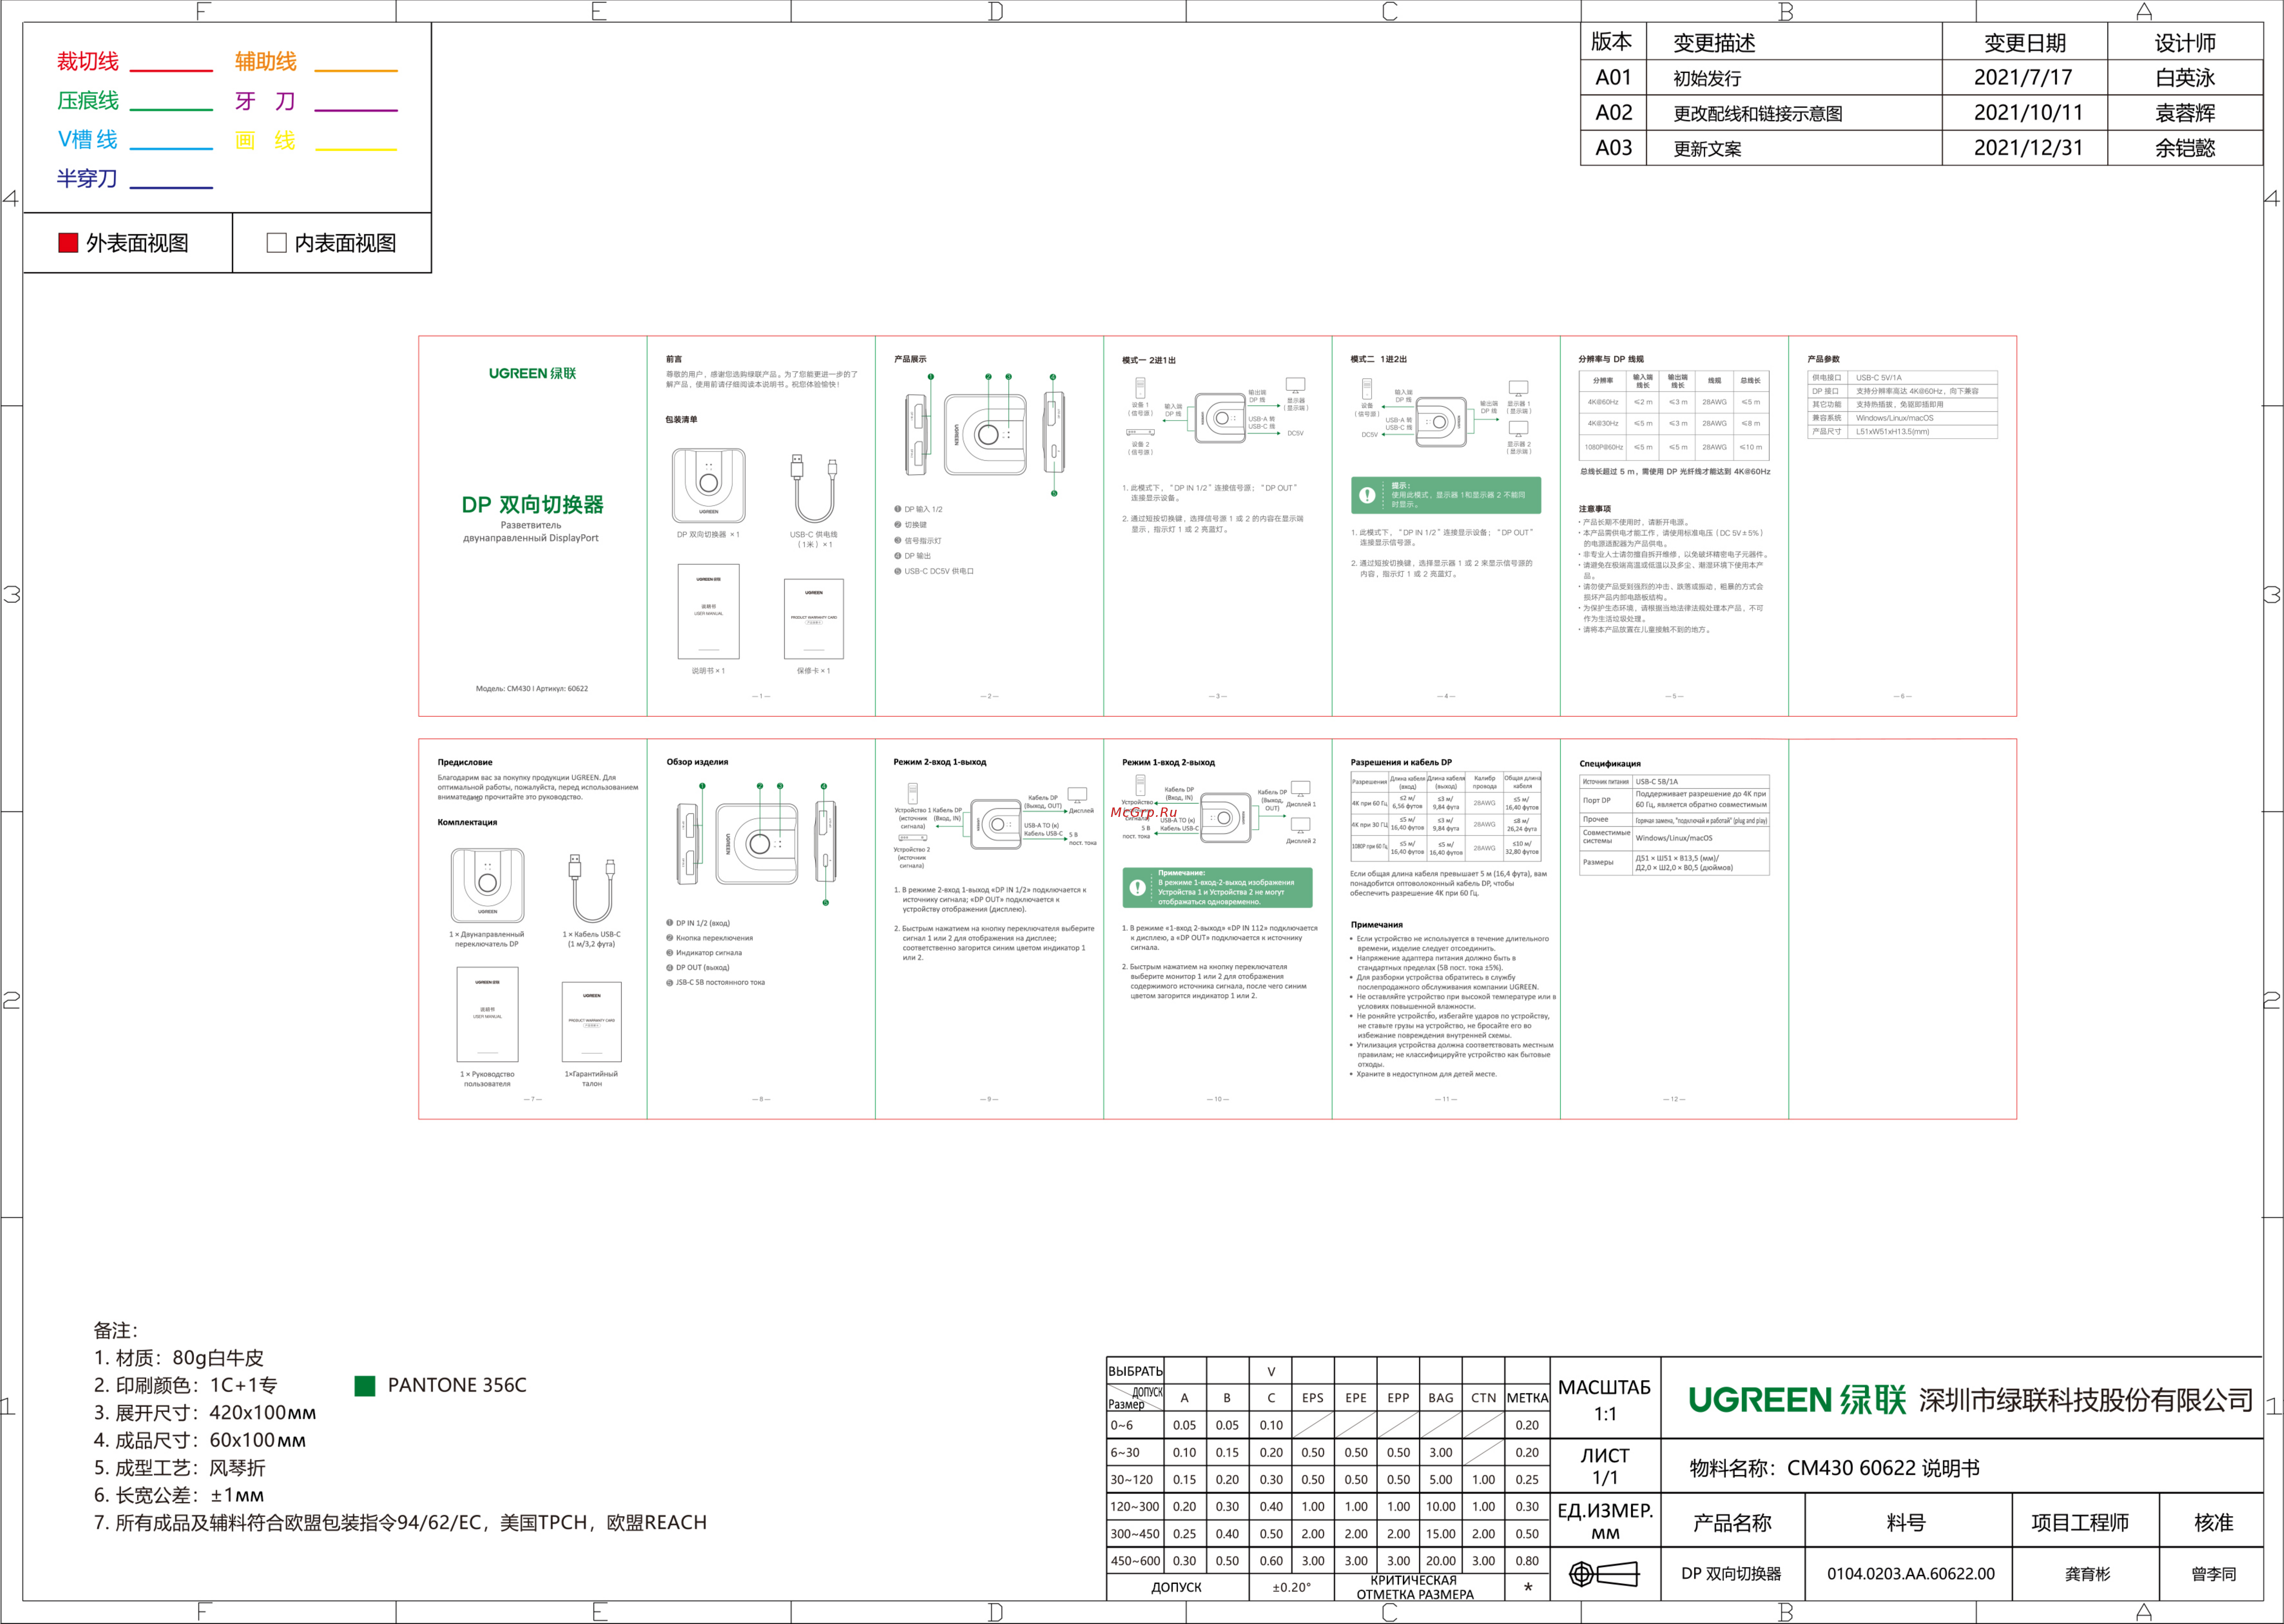Click the UGREEN 绿联 logo in title block
This screenshot has width=2284, height=1624.
tap(1797, 1399)
